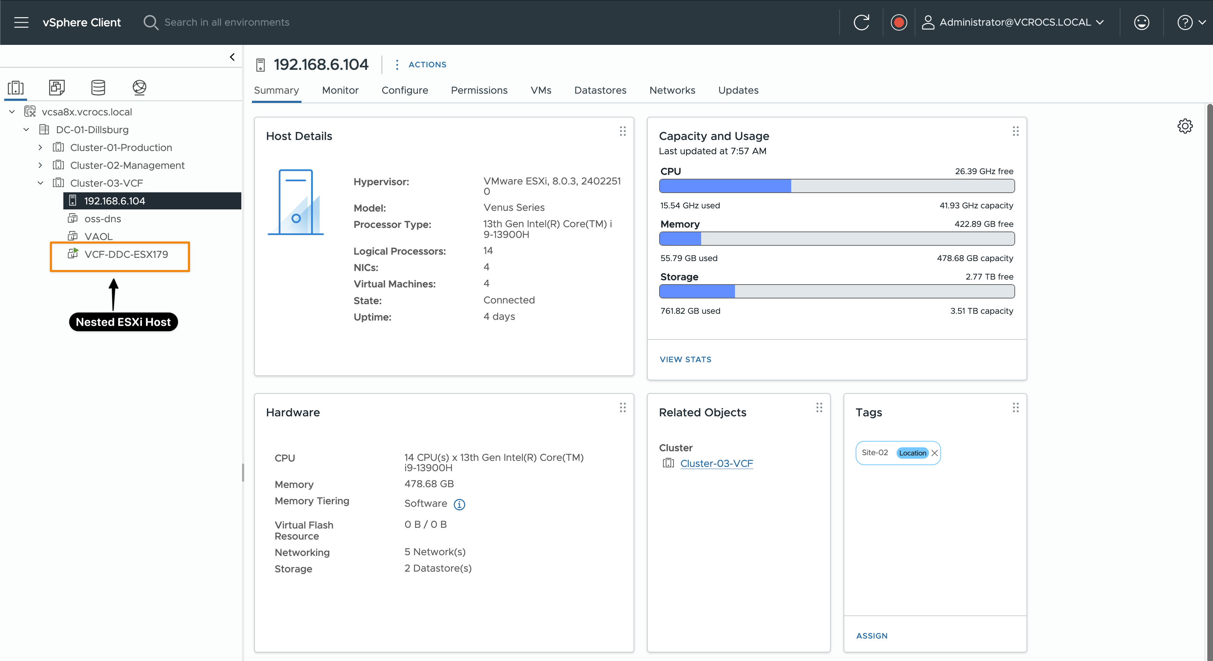Collapse the left navigation panel
This screenshot has height=661, width=1213.
(x=232, y=57)
